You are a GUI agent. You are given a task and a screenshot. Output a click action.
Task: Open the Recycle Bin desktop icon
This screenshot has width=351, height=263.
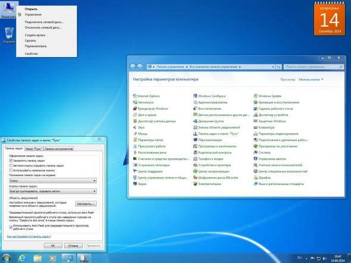coord(9,35)
